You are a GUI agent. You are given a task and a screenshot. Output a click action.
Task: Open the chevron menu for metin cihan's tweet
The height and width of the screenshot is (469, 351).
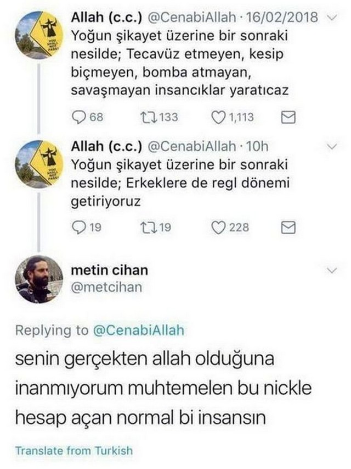click(x=332, y=271)
